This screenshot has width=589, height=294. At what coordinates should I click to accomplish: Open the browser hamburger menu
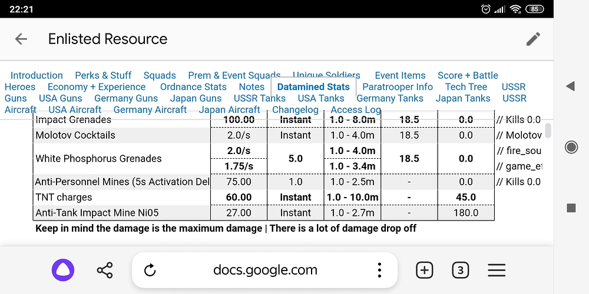497,270
